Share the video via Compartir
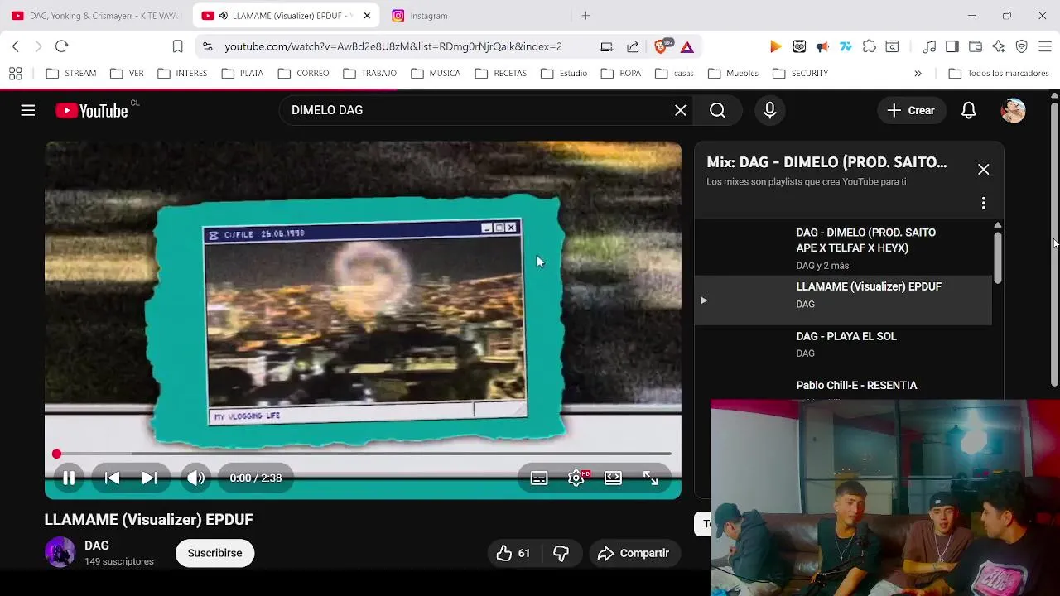 (x=634, y=553)
